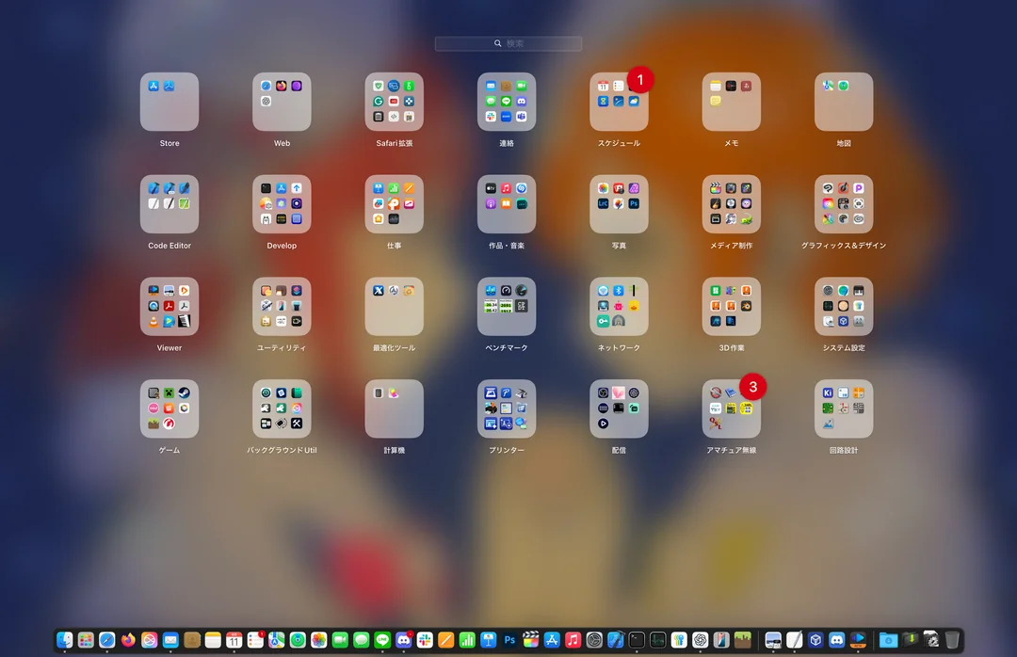Launch Firefox from the Dock
The image size is (1017, 657).
tap(128, 640)
